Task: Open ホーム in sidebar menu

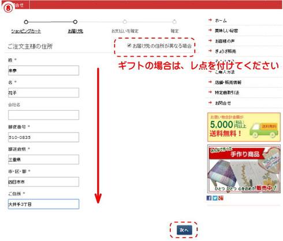Action: pos(221,21)
